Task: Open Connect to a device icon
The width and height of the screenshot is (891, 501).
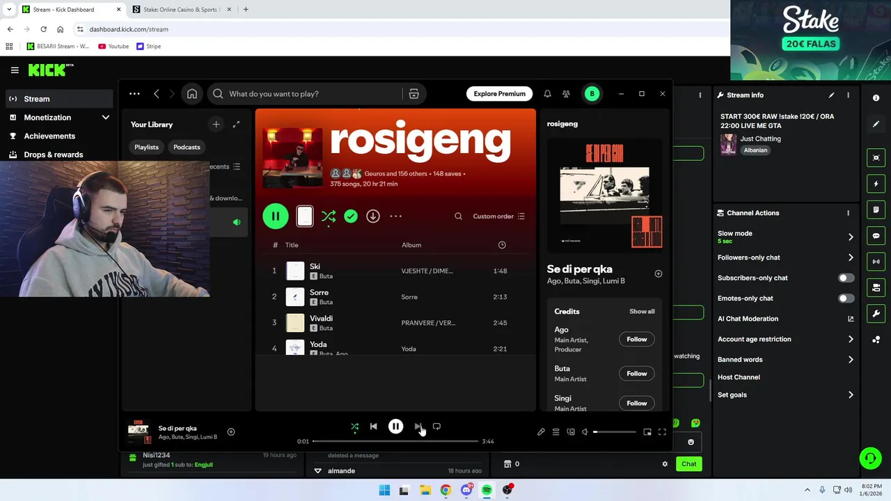Action: [571, 432]
